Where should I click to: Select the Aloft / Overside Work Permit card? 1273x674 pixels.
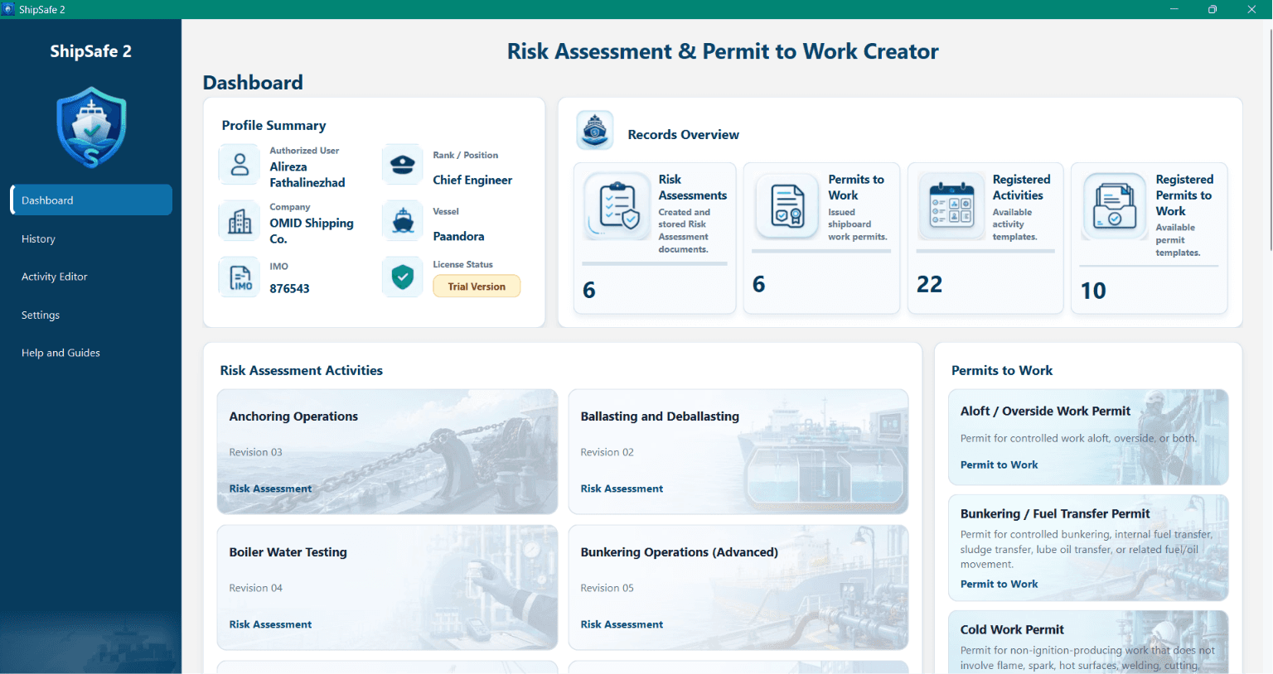pyautogui.click(x=1088, y=437)
